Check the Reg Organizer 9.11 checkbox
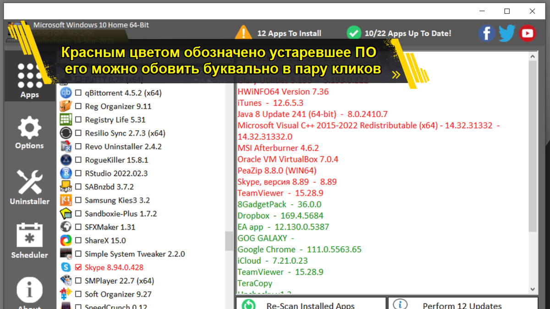The width and height of the screenshot is (550, 309). (x=78, y=106)
